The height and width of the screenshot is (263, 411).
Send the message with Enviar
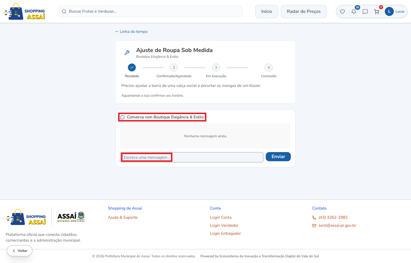278,157
